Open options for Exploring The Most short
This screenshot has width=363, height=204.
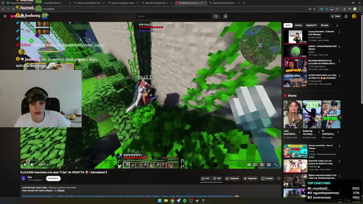pos(318,132)
